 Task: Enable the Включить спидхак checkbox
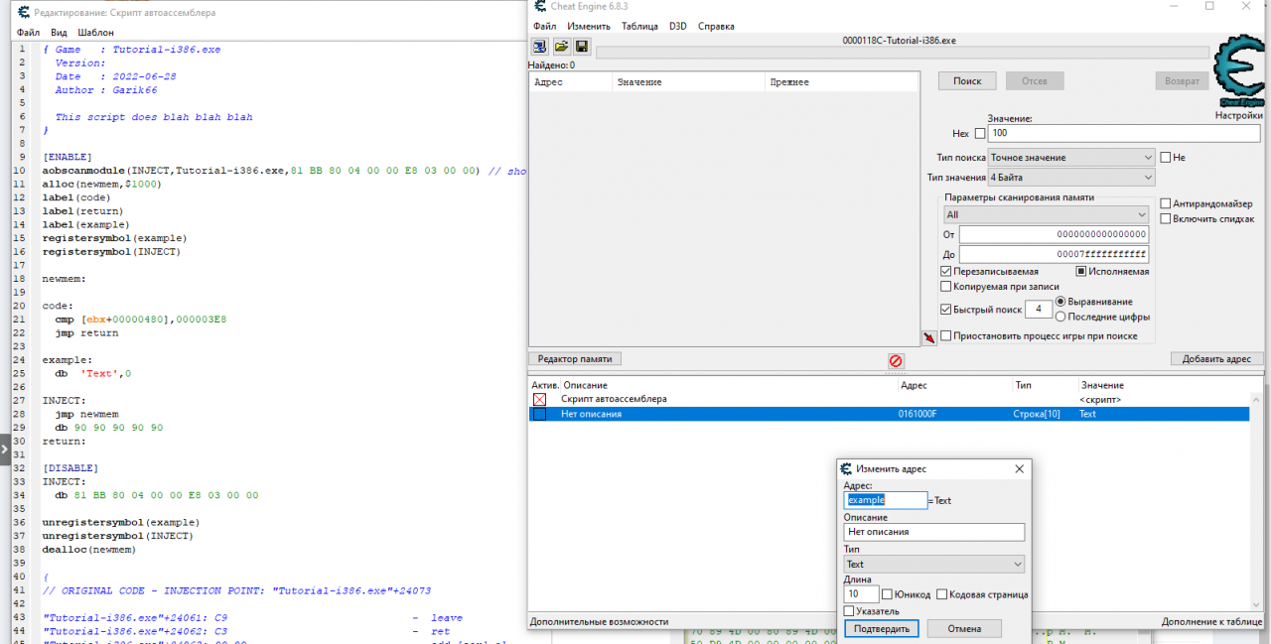click(1166, 218)
